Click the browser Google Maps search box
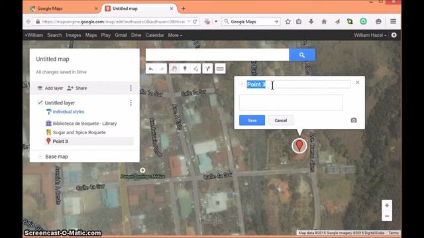Screen dimensions: 424x238 click(251, 22)
